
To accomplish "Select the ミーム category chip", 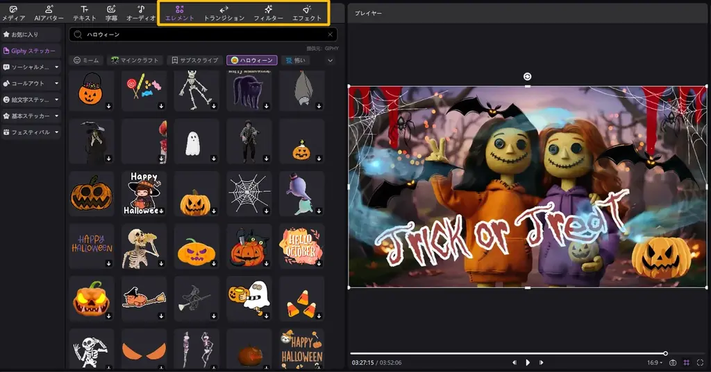I will tap(86, 60).
